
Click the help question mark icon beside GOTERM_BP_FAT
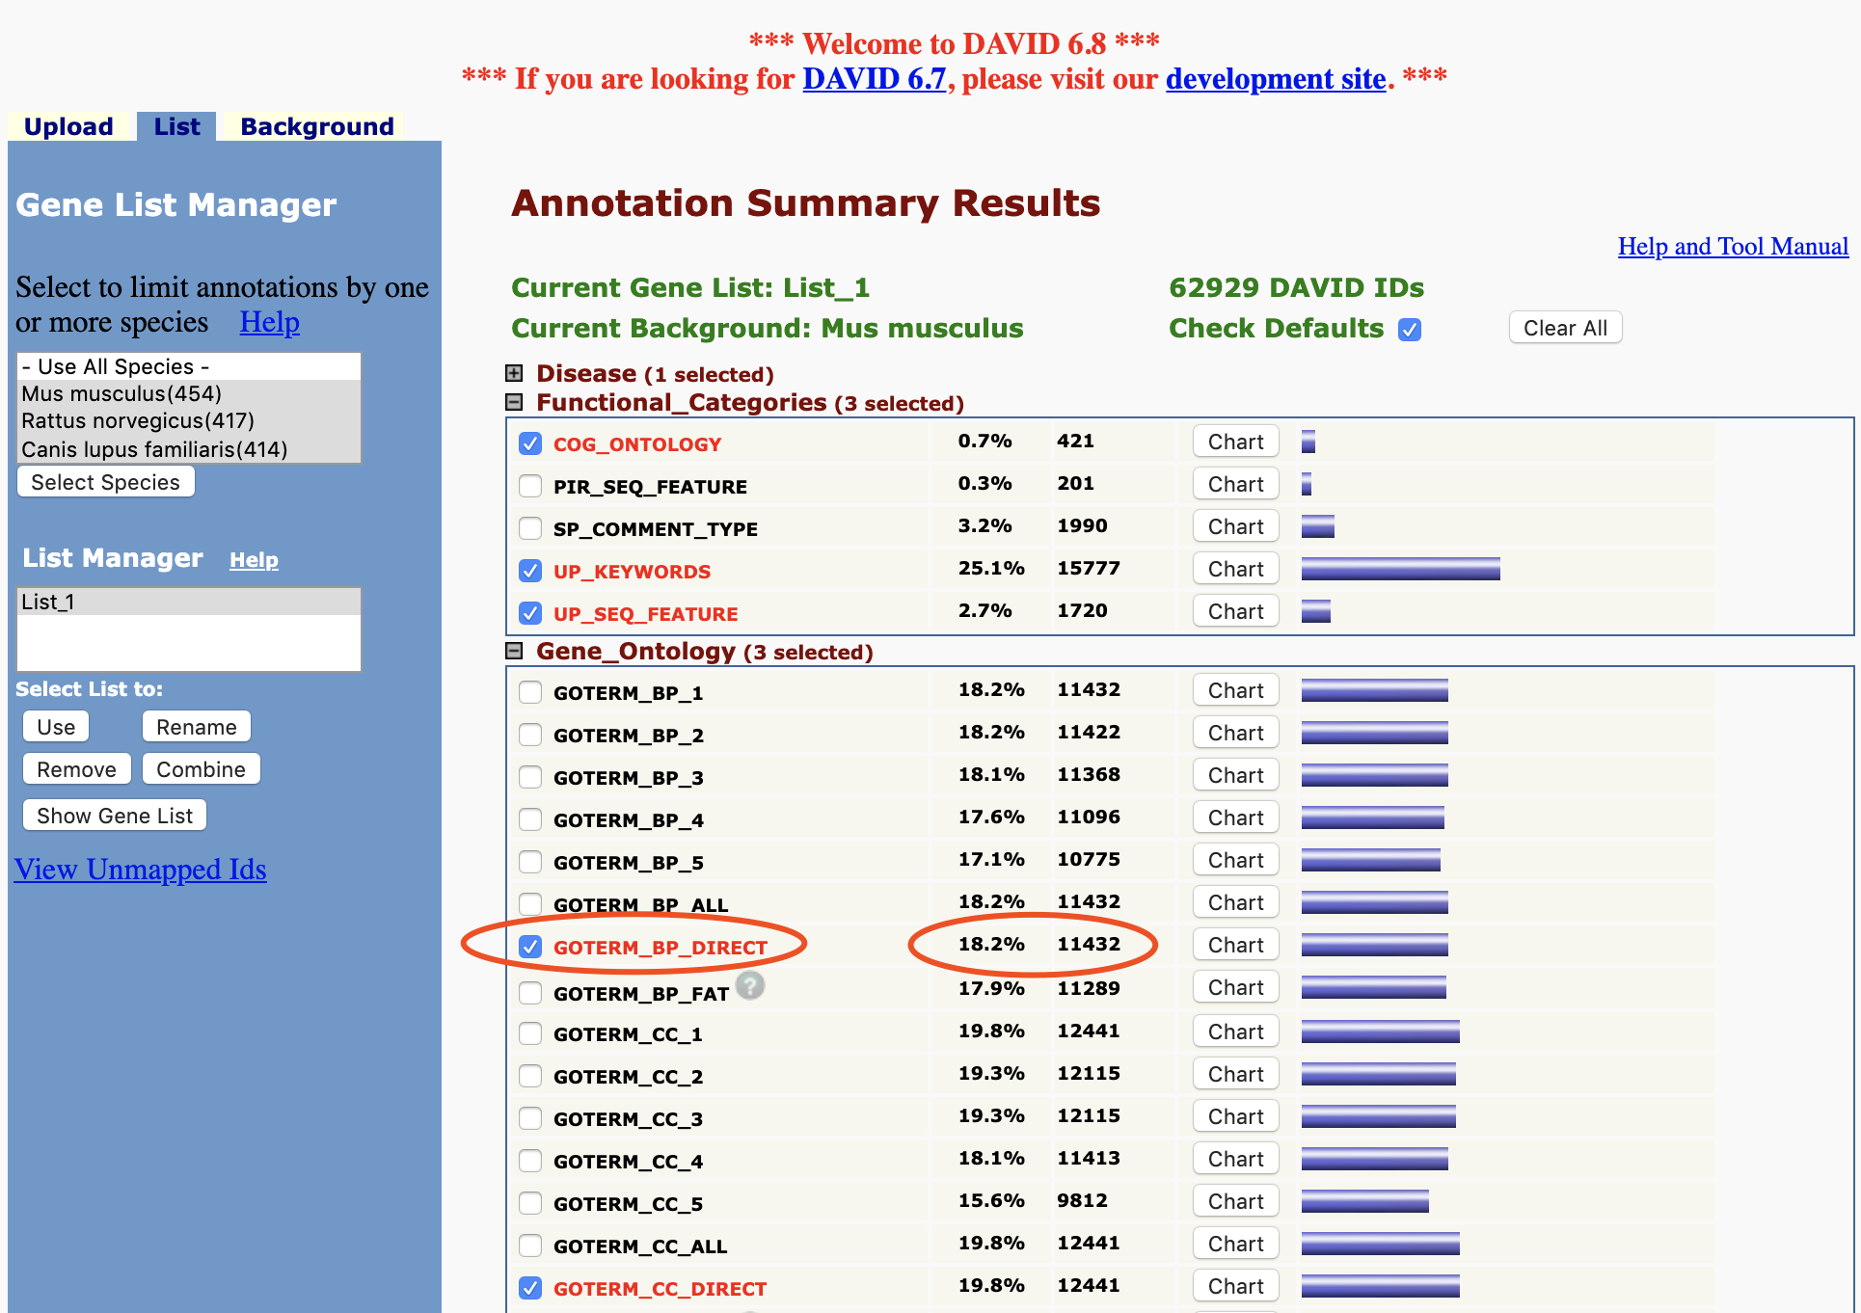pyautogui.click(x=750, y=985)
